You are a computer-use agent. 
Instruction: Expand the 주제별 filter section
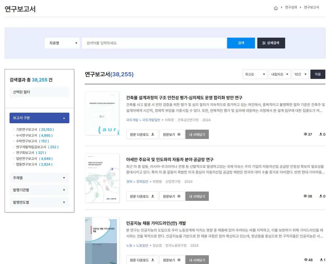tap(39, 178)
